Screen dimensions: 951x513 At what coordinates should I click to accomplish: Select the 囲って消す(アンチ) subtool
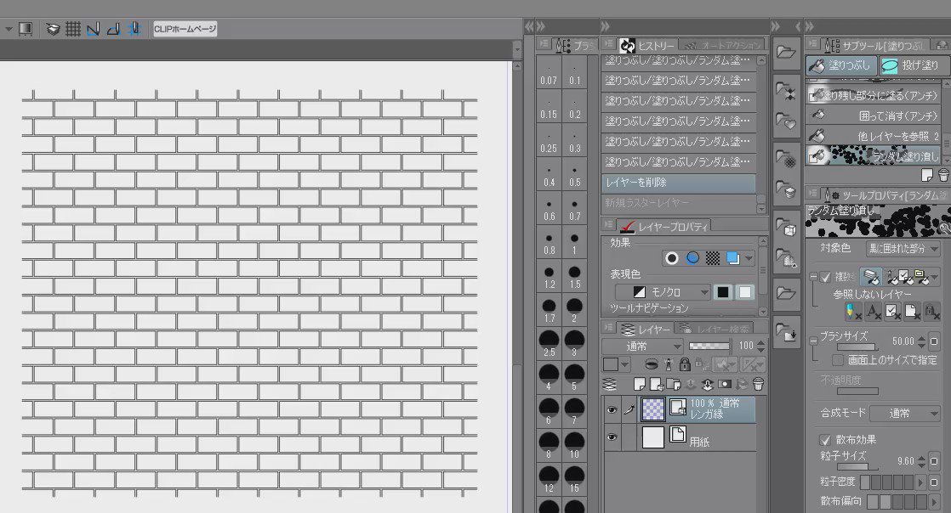[874, 115]
